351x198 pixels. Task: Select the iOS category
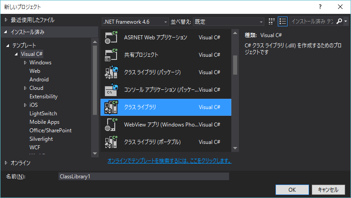33,105
